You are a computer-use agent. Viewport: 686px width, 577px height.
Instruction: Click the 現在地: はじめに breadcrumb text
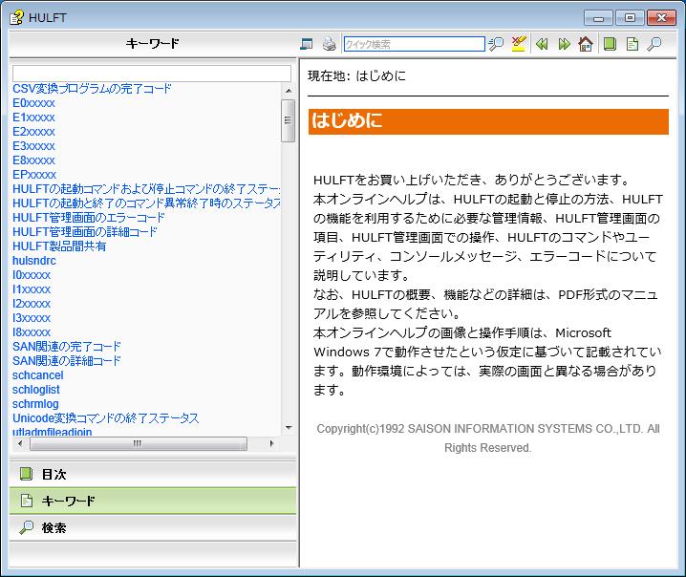pos(356,76)
